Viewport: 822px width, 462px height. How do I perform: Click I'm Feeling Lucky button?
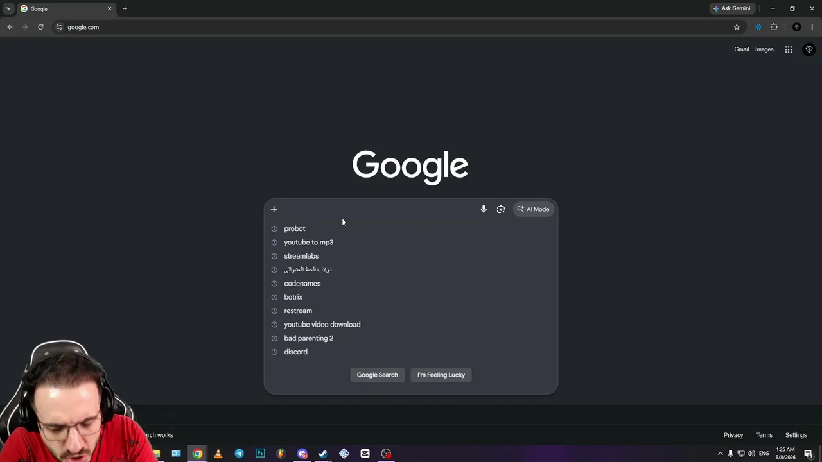[x=441, y=375]
